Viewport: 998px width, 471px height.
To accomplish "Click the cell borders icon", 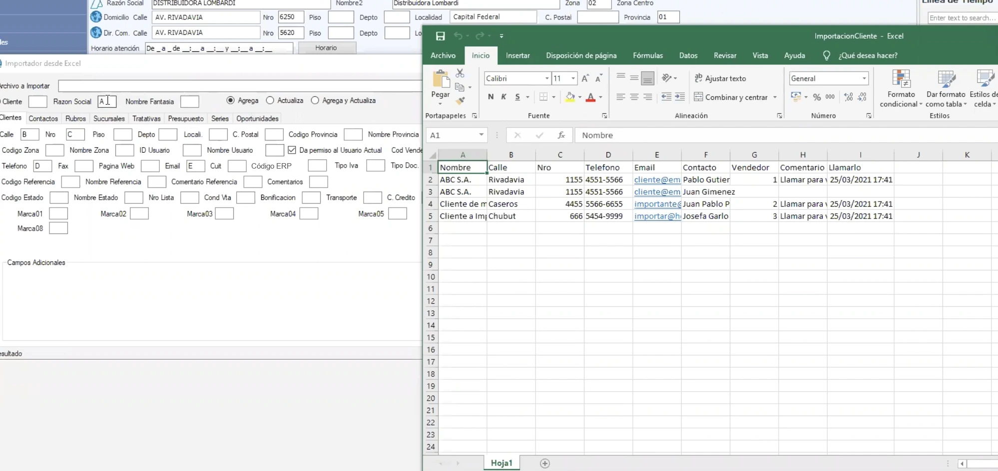I will coord(543,97).
